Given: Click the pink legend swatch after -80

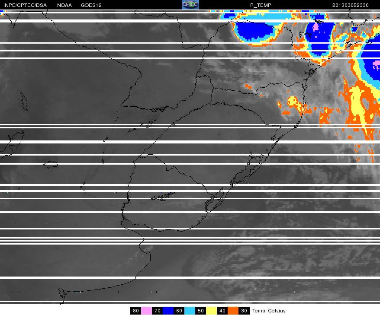Looking at the screenshot, I should point(146,311).
